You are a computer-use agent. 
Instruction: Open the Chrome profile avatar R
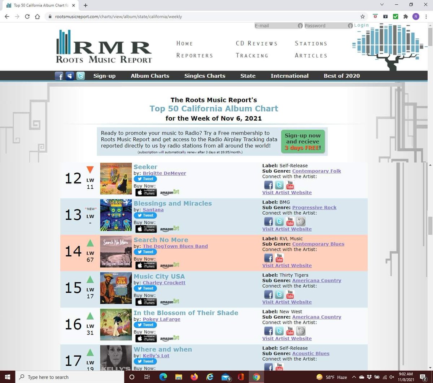[416, 17]
